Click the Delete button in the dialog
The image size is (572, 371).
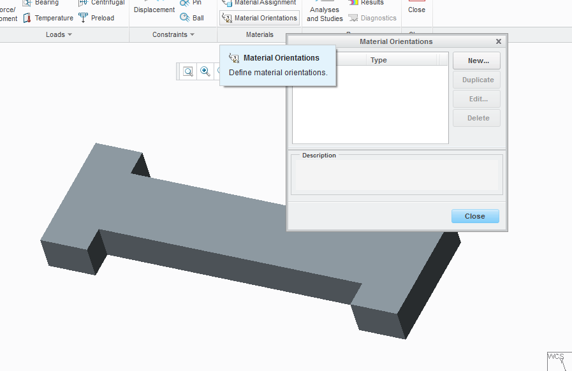click(476, 118)
